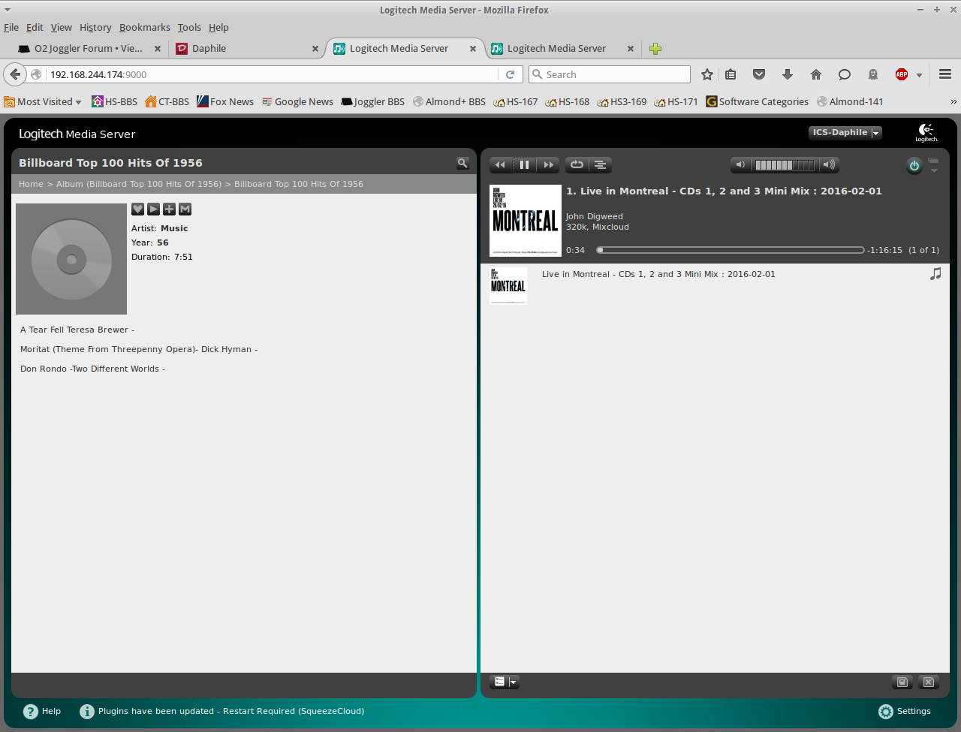Open playlist entry Live in Montreal mix
This screenshot has width=961, height=732.
[658, 274]
